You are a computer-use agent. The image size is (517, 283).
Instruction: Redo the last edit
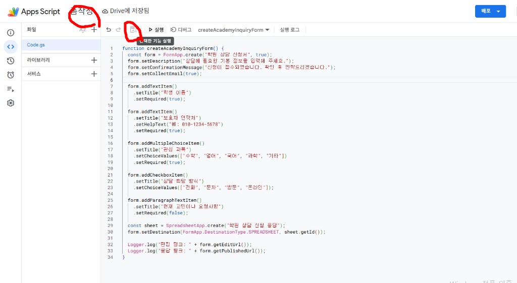pos(118,30)
